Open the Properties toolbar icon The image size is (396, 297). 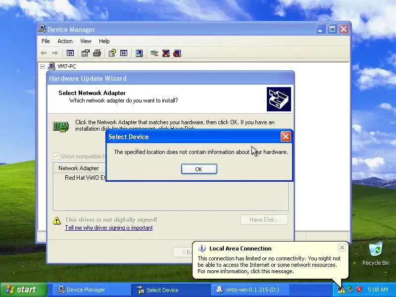[x=85, y=53]
